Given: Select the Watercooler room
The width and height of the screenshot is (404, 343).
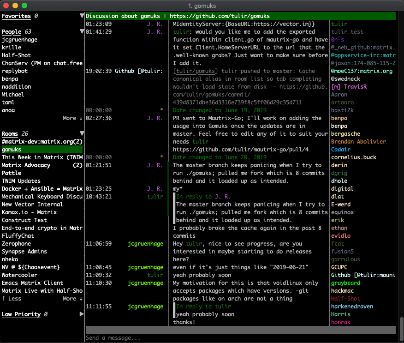Looking at the screenshot, I should coord(19,275).
